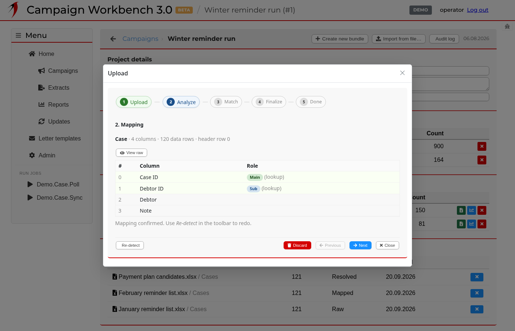Remove the row with count 81
515x331 pixels.
point(482,224)
